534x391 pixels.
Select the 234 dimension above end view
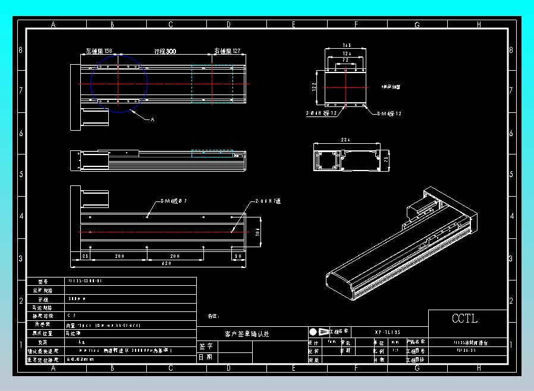pos(345,140)
